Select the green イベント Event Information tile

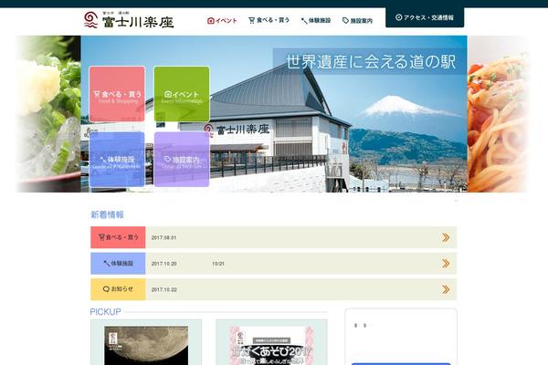click(182, 94)
